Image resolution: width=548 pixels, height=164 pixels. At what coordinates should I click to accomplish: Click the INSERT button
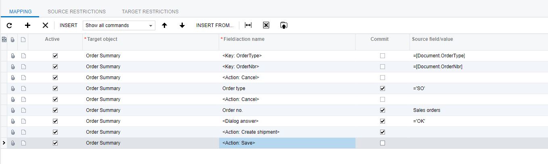(x=69, y=25)
